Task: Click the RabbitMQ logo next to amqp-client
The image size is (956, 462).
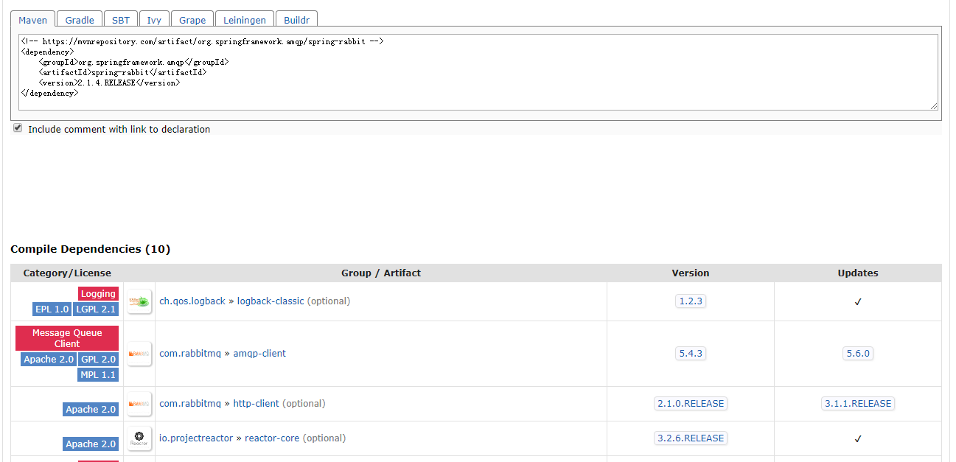Action: click(x=139, y=353)
